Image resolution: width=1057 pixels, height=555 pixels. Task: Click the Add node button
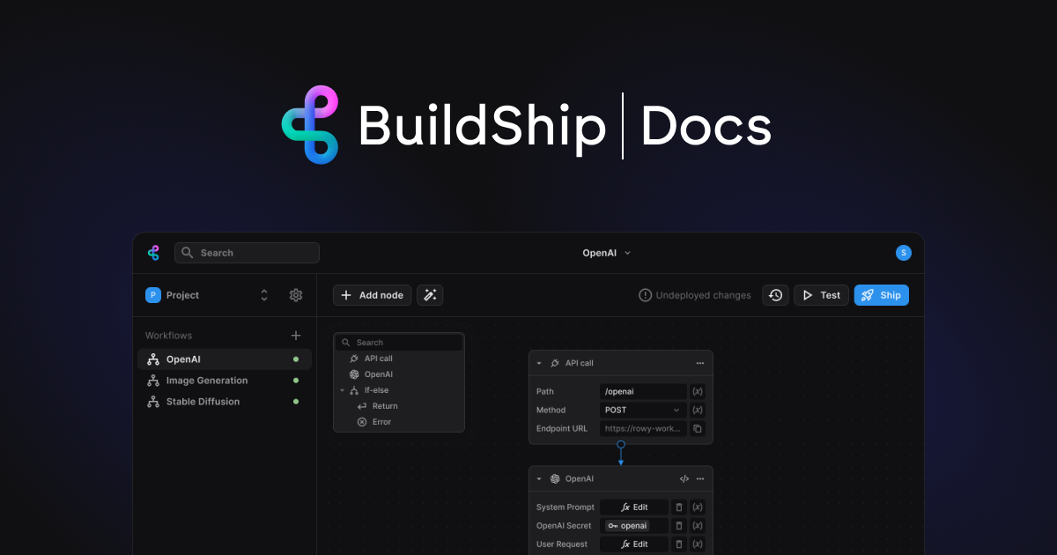click(x=372, y=295)
